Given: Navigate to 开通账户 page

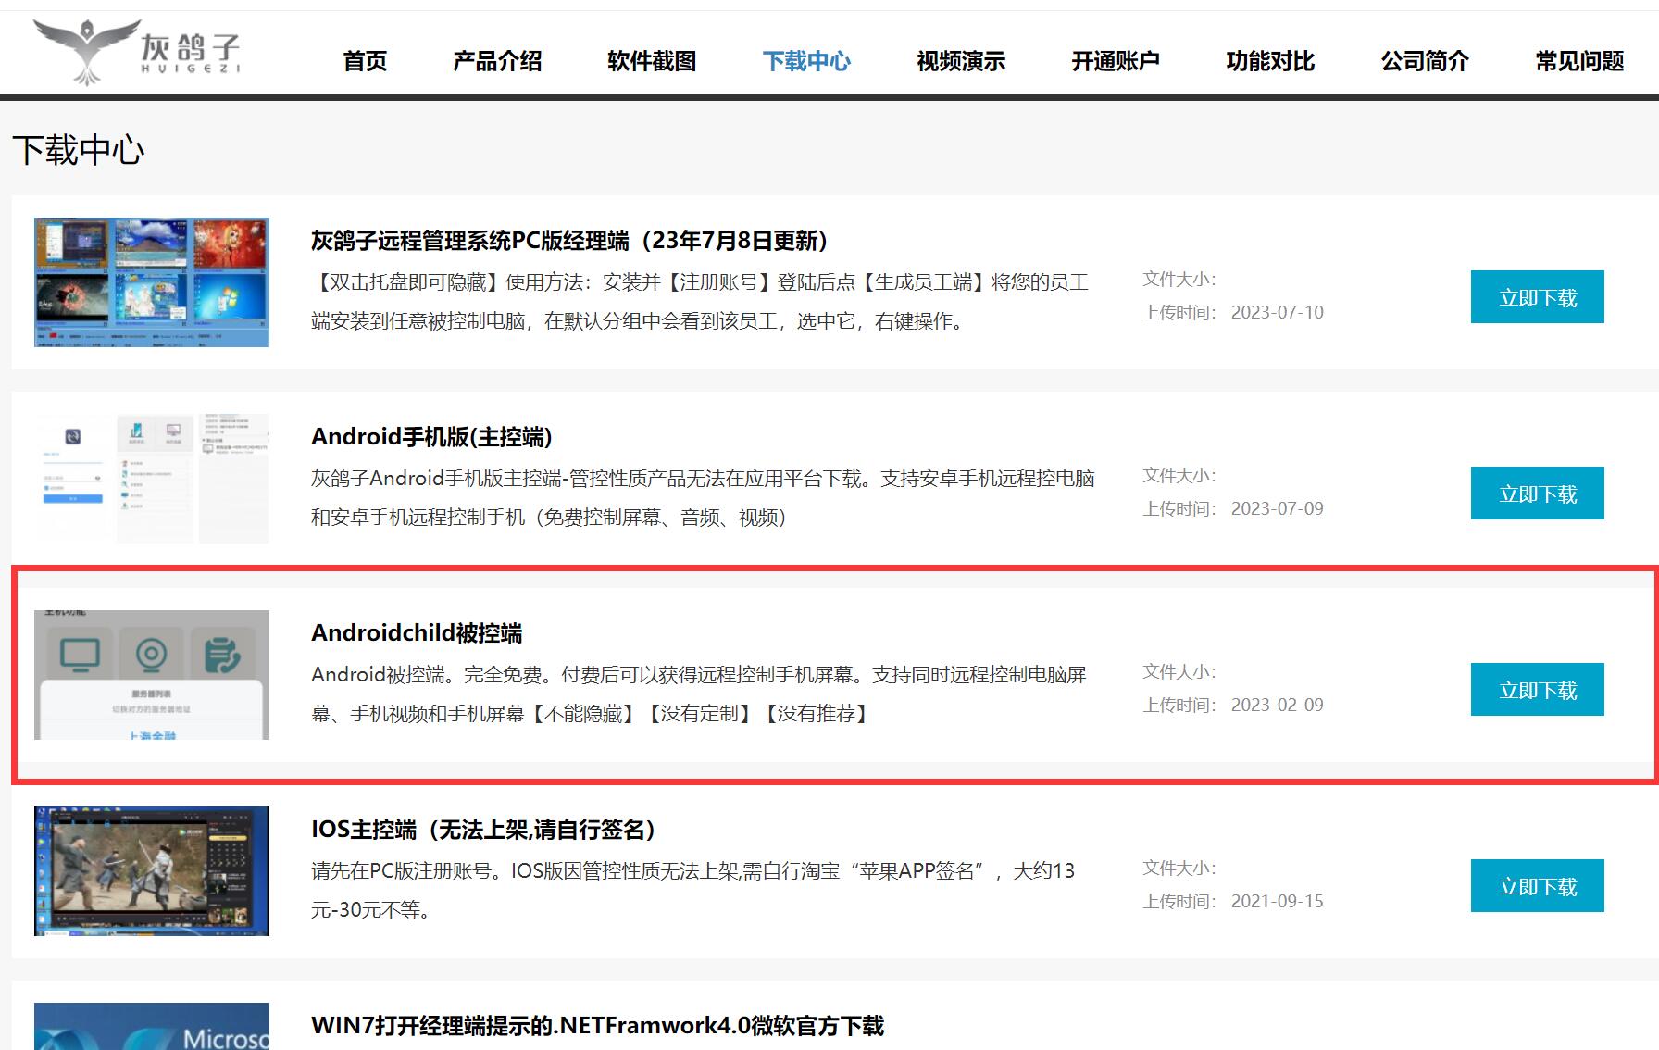Looking at the screenshot, I should [1116, 61].
